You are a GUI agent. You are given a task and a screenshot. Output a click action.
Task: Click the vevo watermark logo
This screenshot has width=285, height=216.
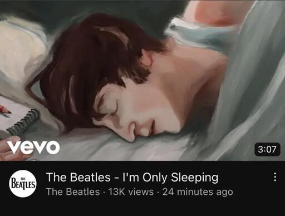[x=33, y=147]
